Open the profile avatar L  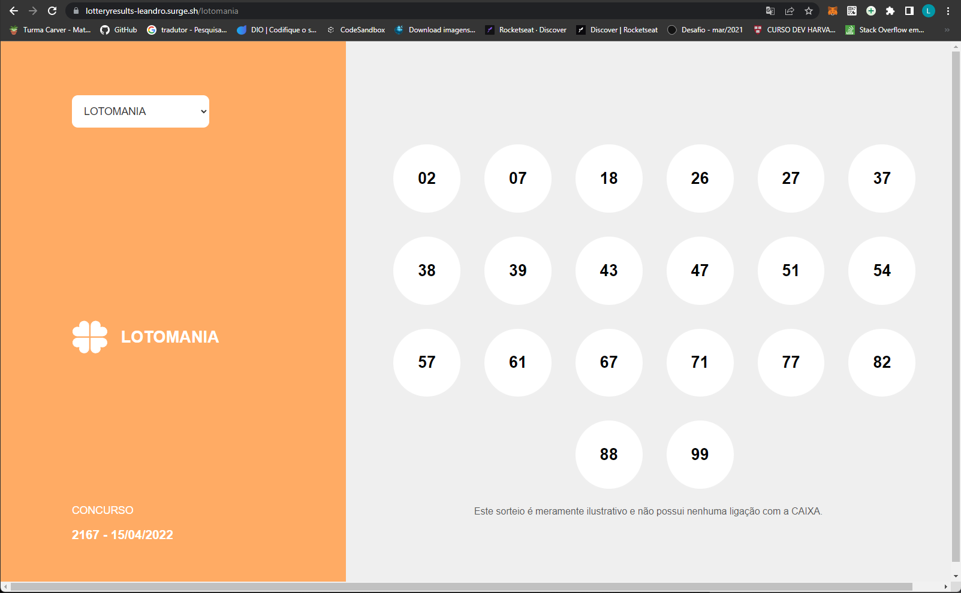point(929,11)
